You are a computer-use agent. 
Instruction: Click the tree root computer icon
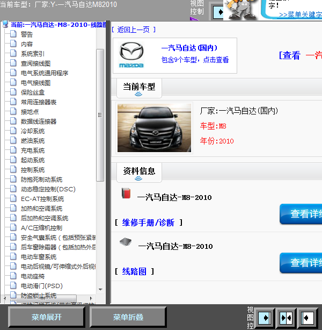click(x=5, y=24)
